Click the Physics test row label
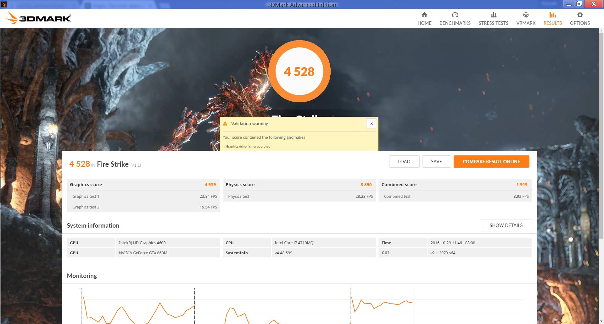 pos(238,196)
